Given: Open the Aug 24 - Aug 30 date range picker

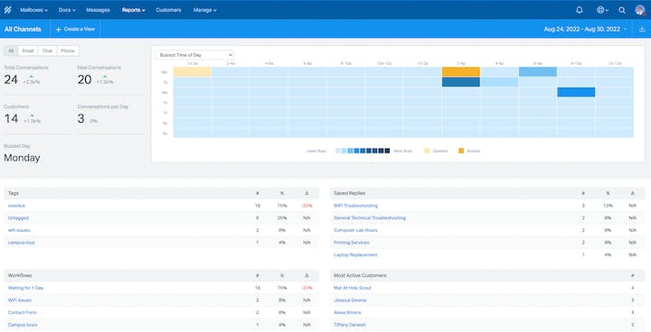Looking at the screenshot, I should coord(585,29).
